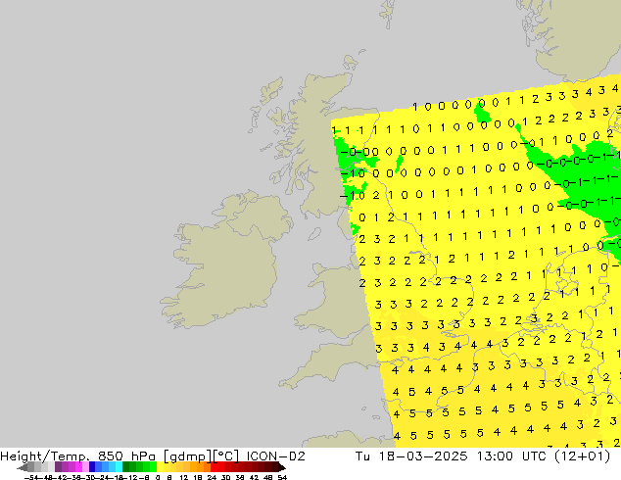
Task: Click the large green cold-air area over North Sea
Action: coord(586,174)
